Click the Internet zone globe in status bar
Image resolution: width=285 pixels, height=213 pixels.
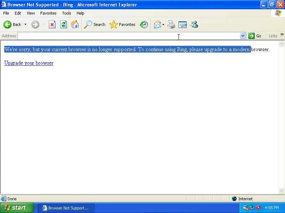click(234, 199)
